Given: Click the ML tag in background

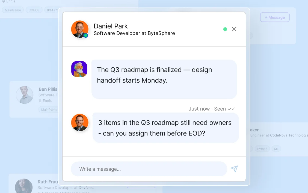Looking at the screenshot, I should click(276, 149).
